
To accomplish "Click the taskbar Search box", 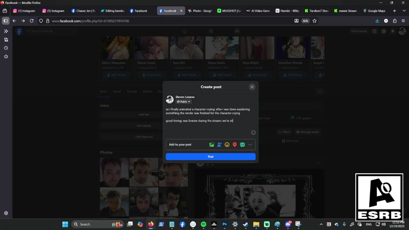I will 97,224.
